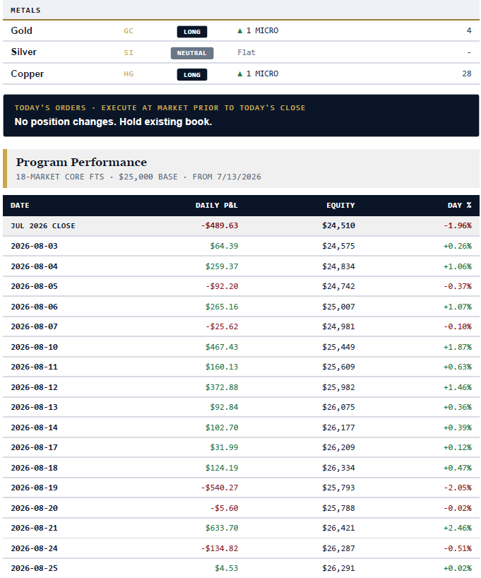Image resolution: width=481 pixels, height=578 pixels.
Task: Click the 2026-08-14 date cell
Action: click(35, 427)
